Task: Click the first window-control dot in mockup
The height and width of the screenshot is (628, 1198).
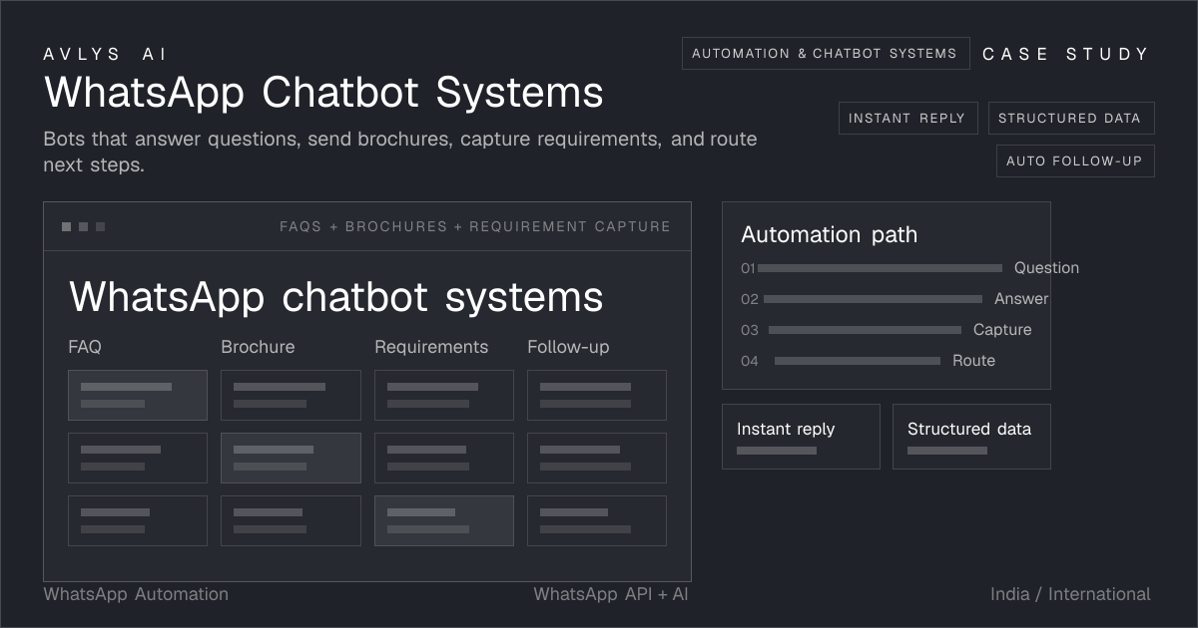Action: click(x=66, y=227)
